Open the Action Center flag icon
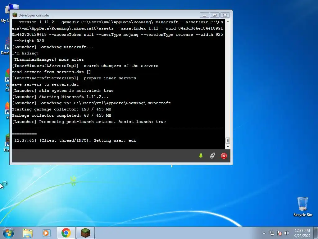Image resolution: width=318 pixels, height=239 pixels. click(x=279, y=233)
